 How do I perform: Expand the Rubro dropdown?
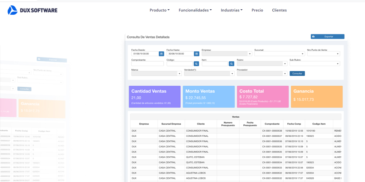(262, 64)
